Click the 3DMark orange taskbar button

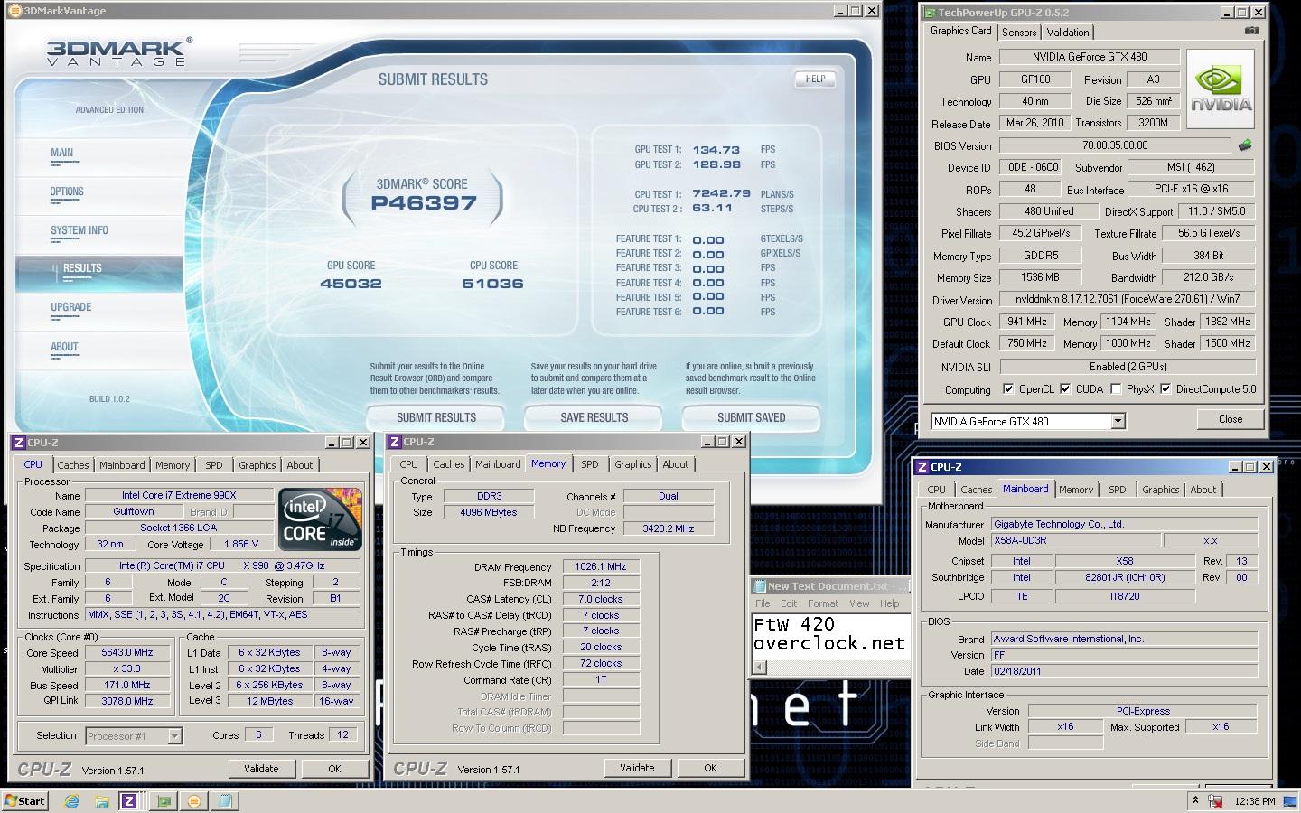click(194, 801)
